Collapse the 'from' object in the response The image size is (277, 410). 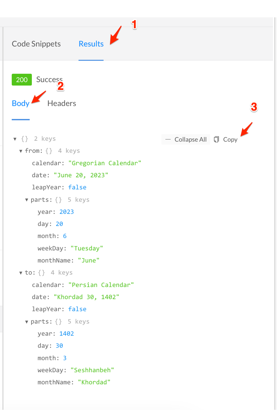(x=21, y=151)
